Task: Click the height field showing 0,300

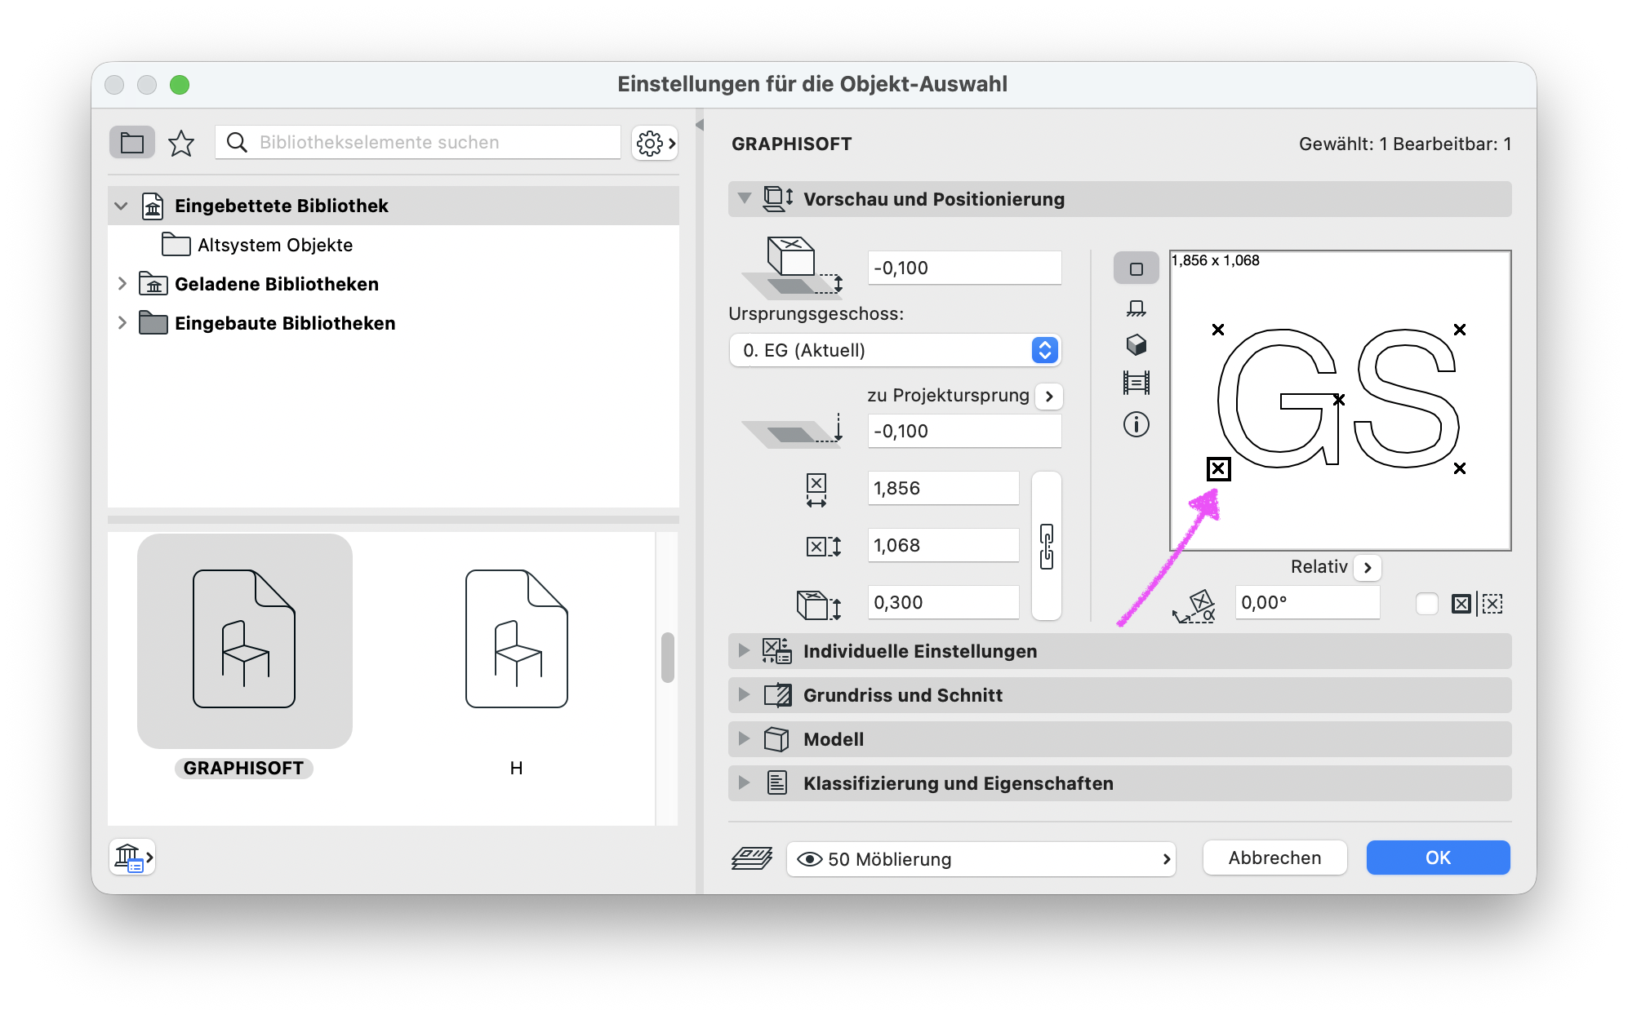Action: click(943, 602)
